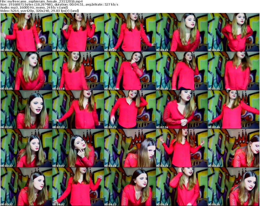The image size is (260, 206).
Task: Pick the thumbnail timestamped 00:02:46
Action: [234, 109]
